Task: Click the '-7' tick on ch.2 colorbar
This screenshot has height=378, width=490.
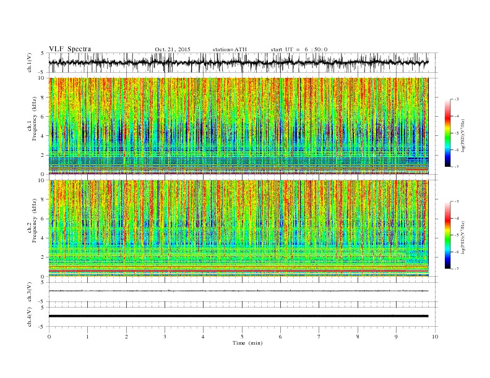Action: click(457, 269)
